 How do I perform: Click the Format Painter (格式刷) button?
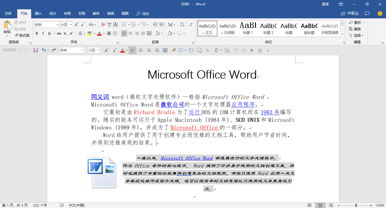click(22, 35)
